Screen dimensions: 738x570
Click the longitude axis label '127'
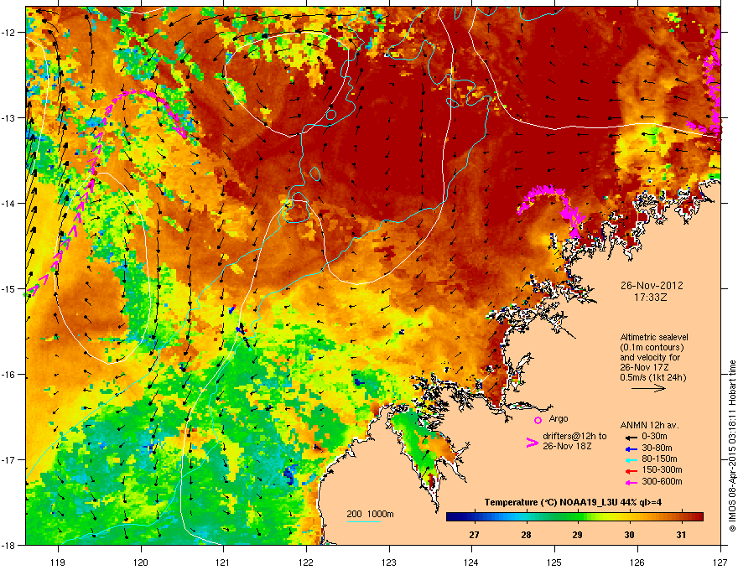pos(720,562)
